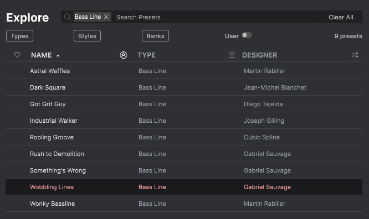Toggle the User presets switch
369x219 pixels.
point(247,35)
